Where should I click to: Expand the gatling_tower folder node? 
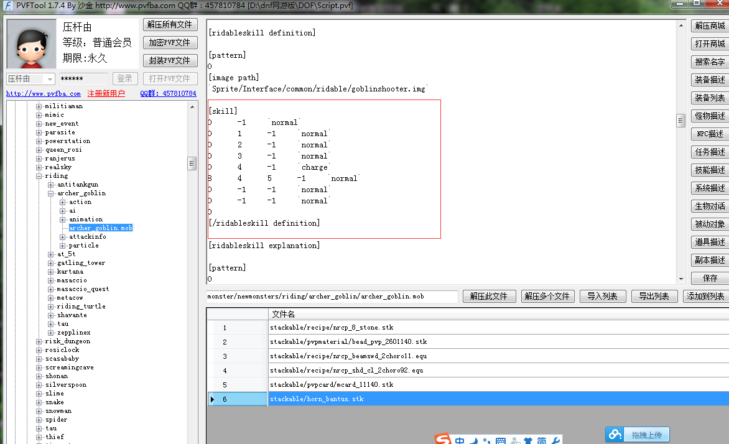51,263
